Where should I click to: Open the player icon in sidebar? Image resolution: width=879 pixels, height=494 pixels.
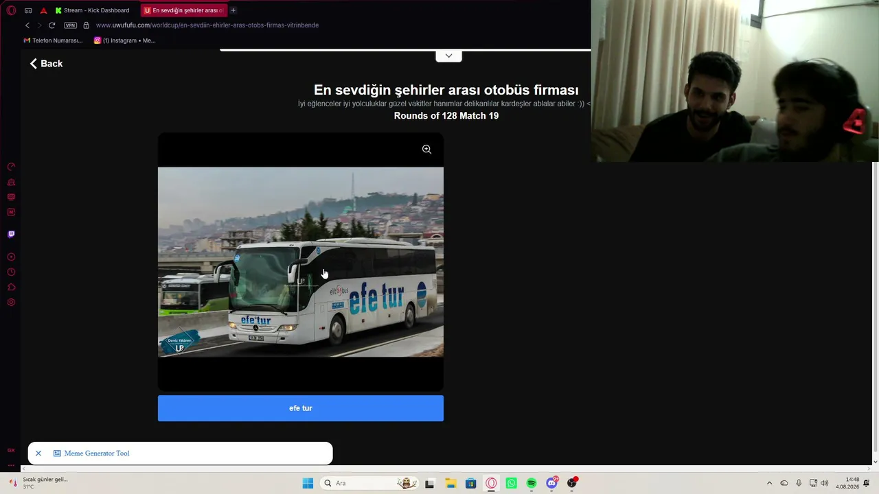pos(11,257)
